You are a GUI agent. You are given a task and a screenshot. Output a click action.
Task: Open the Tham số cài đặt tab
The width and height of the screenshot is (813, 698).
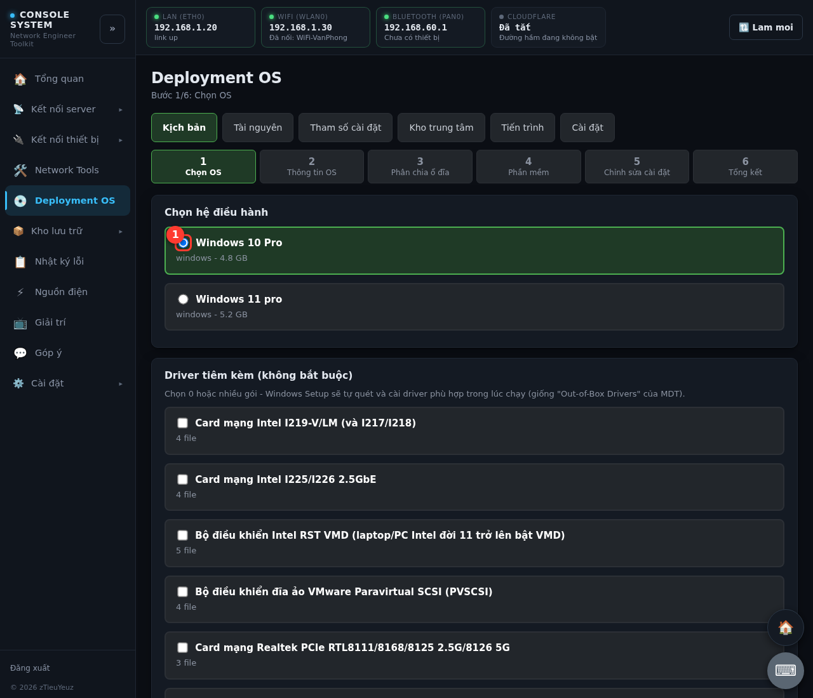coord(346,128)
